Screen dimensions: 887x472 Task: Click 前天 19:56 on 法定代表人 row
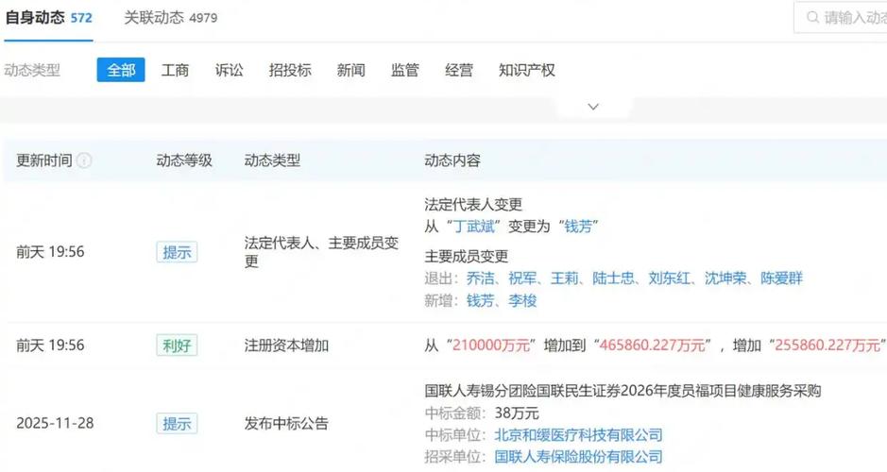coord(50,252)
